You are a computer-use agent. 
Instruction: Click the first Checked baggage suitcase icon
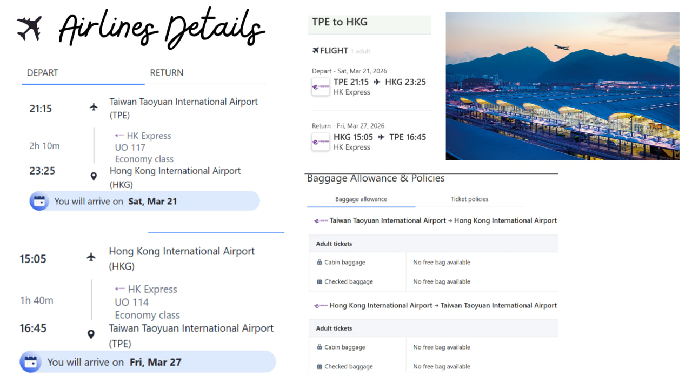pyautogui.click(x=320, y=281)
